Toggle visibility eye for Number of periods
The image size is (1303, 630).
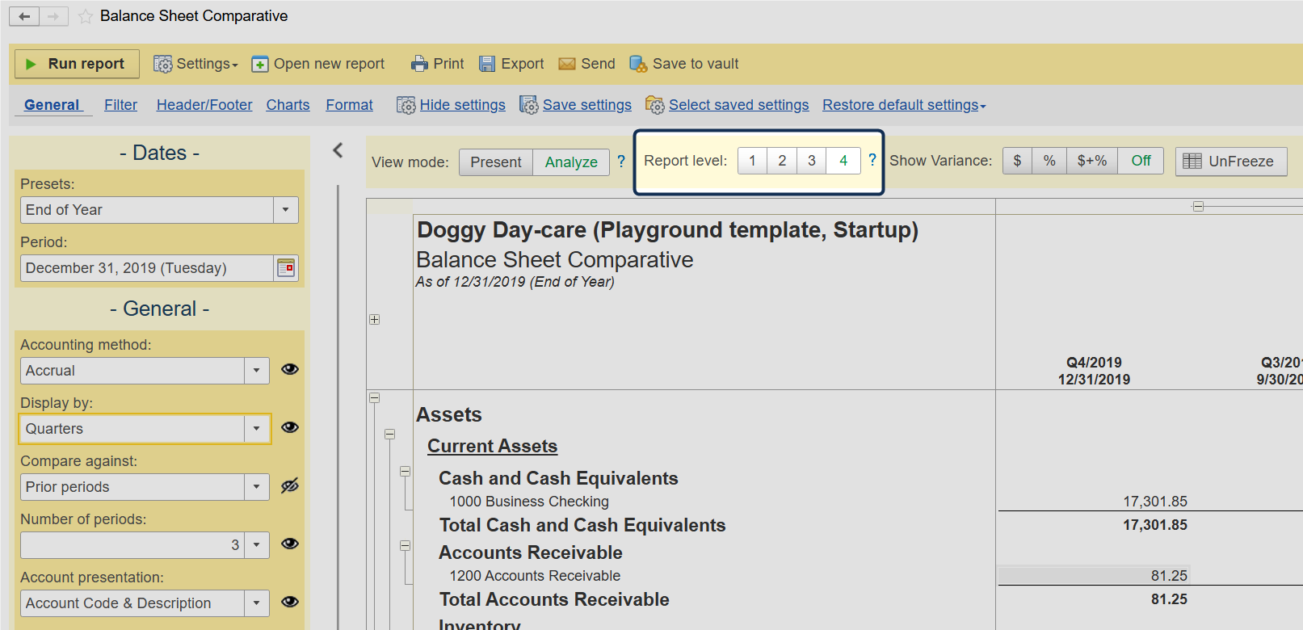290,544
